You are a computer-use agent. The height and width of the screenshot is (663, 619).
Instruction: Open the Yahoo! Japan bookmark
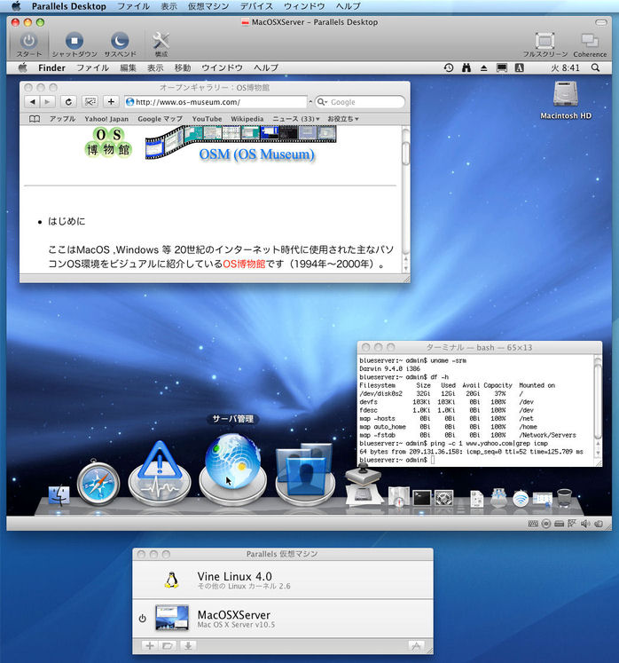106,119
